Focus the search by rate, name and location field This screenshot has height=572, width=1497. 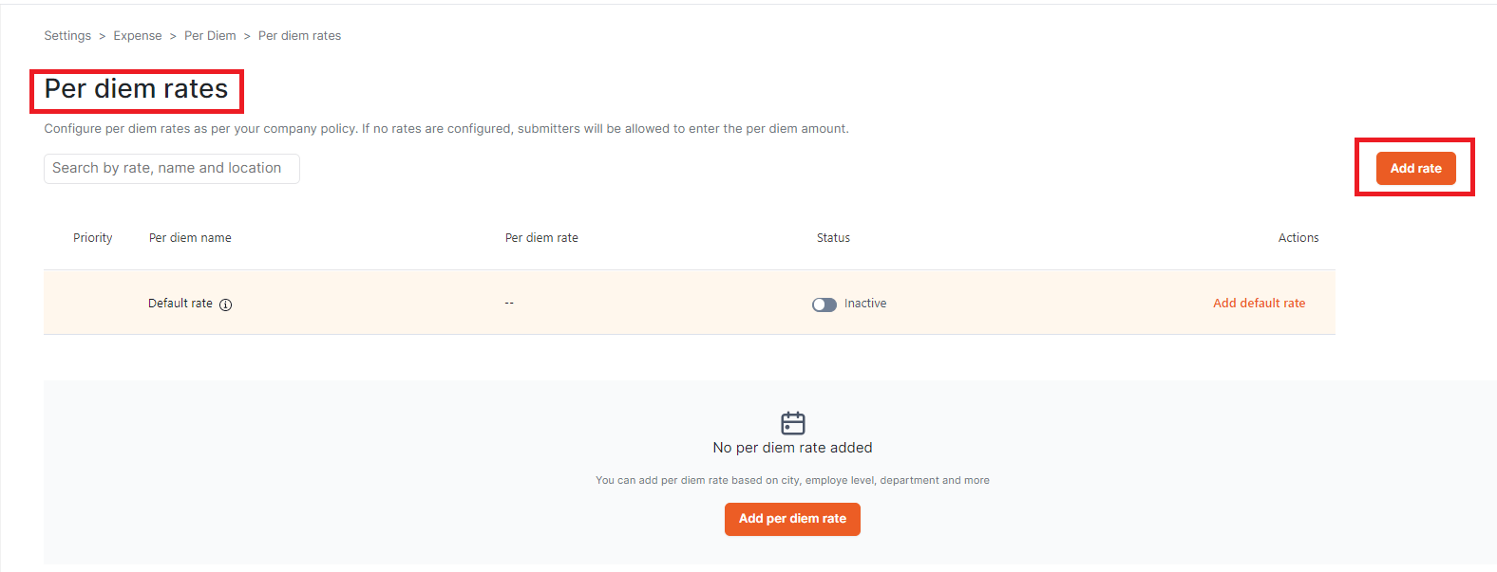coord(172,169)
